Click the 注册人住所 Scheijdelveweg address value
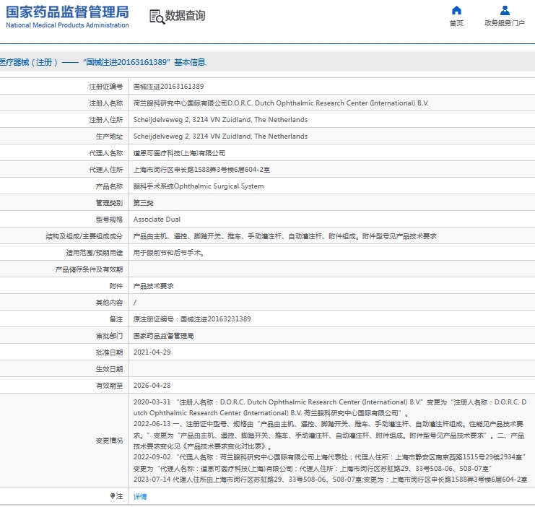This screenshot has width=535, height=507. [220, 120]
